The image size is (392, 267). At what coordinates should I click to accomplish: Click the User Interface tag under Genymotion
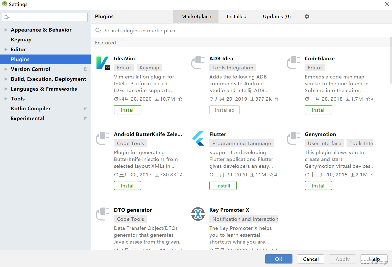[x=324, y=143]
